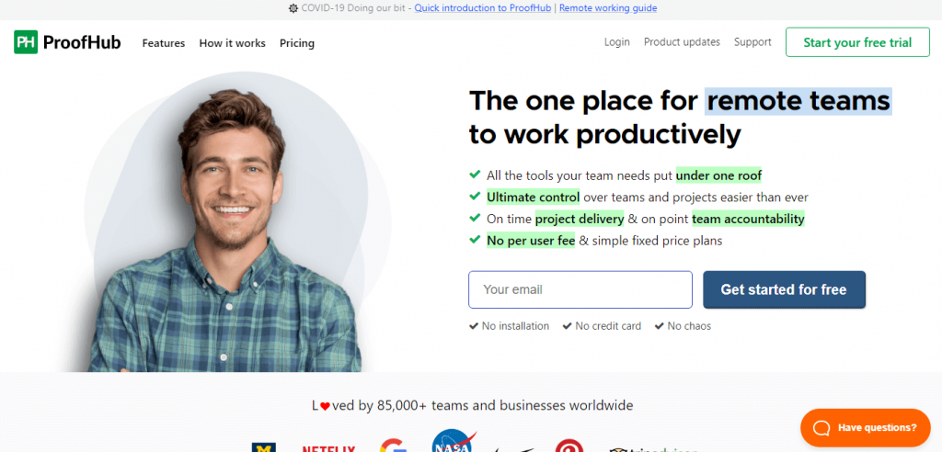Go to Pricing page

297,43
